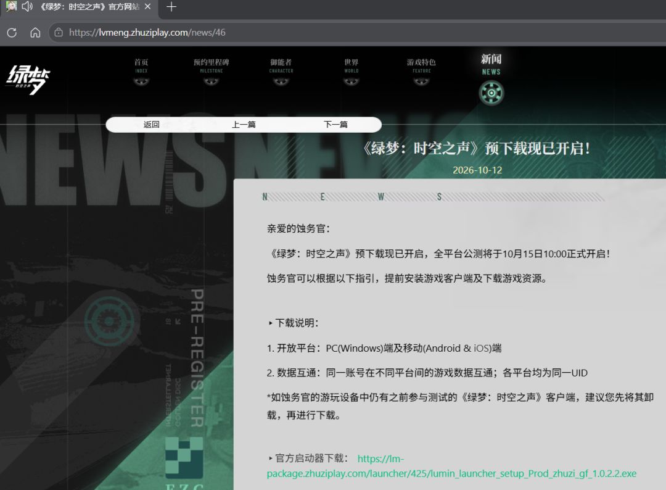The height and width of the screenshot is (490, 666).
Task: Close the 绿梦 official website tab
Action: click(x=147, y=6)
